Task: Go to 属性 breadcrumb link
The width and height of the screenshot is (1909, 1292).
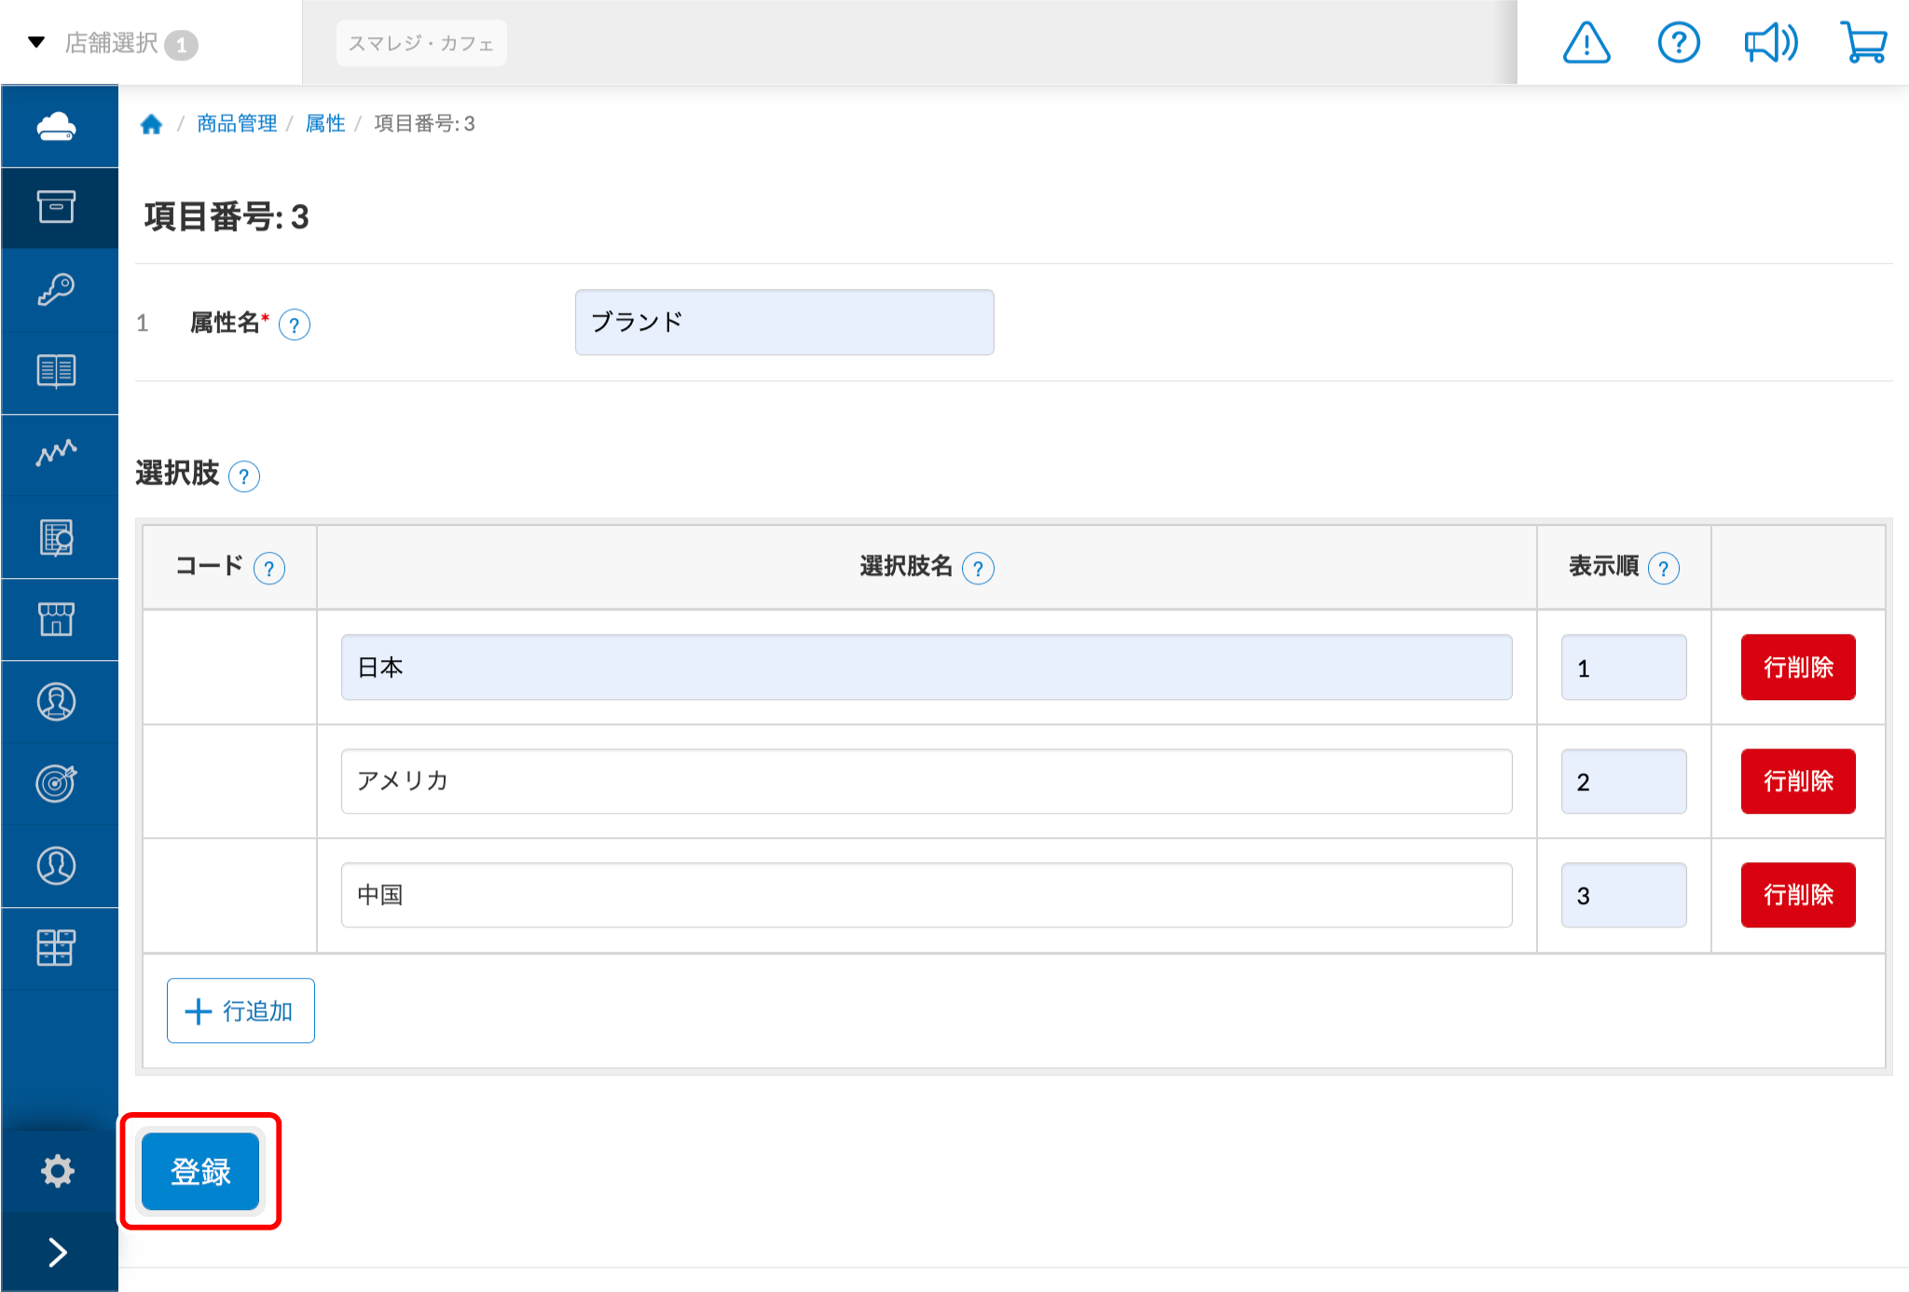Action: tap(325, 123)
